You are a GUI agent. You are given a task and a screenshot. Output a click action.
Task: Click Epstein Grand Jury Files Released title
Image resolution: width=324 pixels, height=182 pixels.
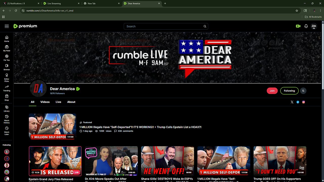(51, 179)
